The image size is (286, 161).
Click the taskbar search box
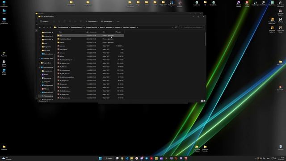tap(109, 158)
